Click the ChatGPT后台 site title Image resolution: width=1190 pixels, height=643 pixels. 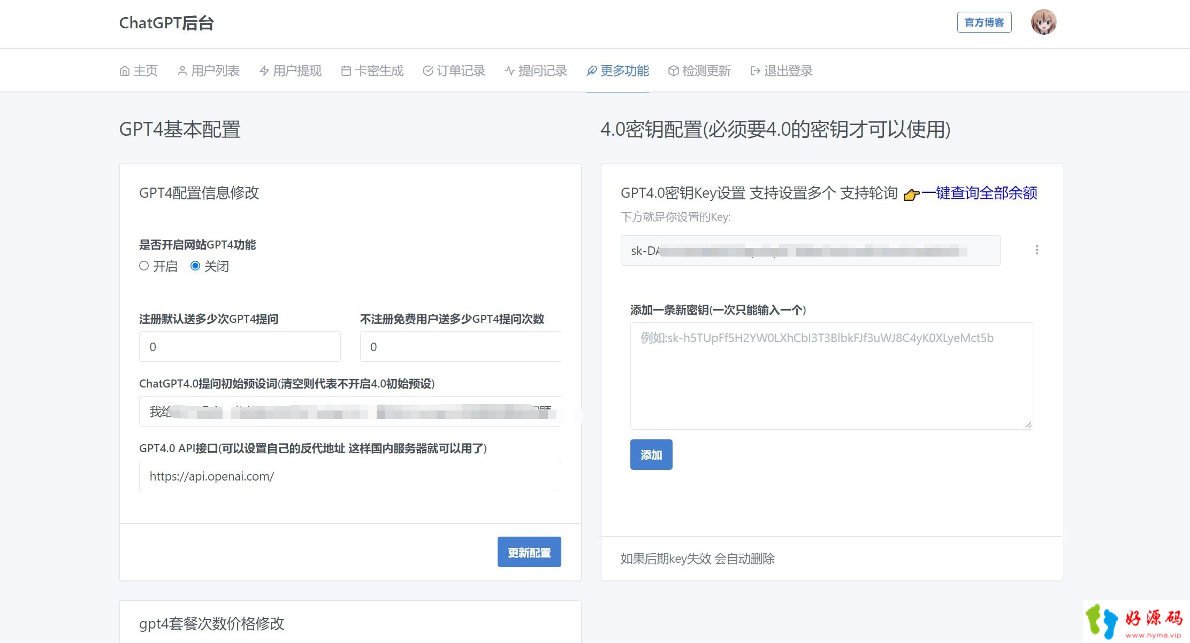click(166, 23)
